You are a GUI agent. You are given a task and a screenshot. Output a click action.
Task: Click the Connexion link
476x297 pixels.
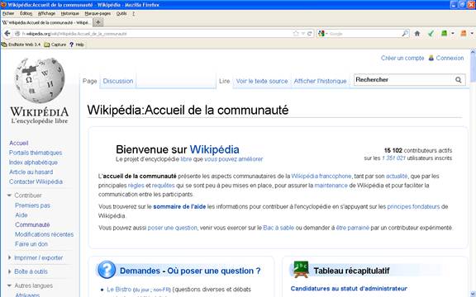450,58
